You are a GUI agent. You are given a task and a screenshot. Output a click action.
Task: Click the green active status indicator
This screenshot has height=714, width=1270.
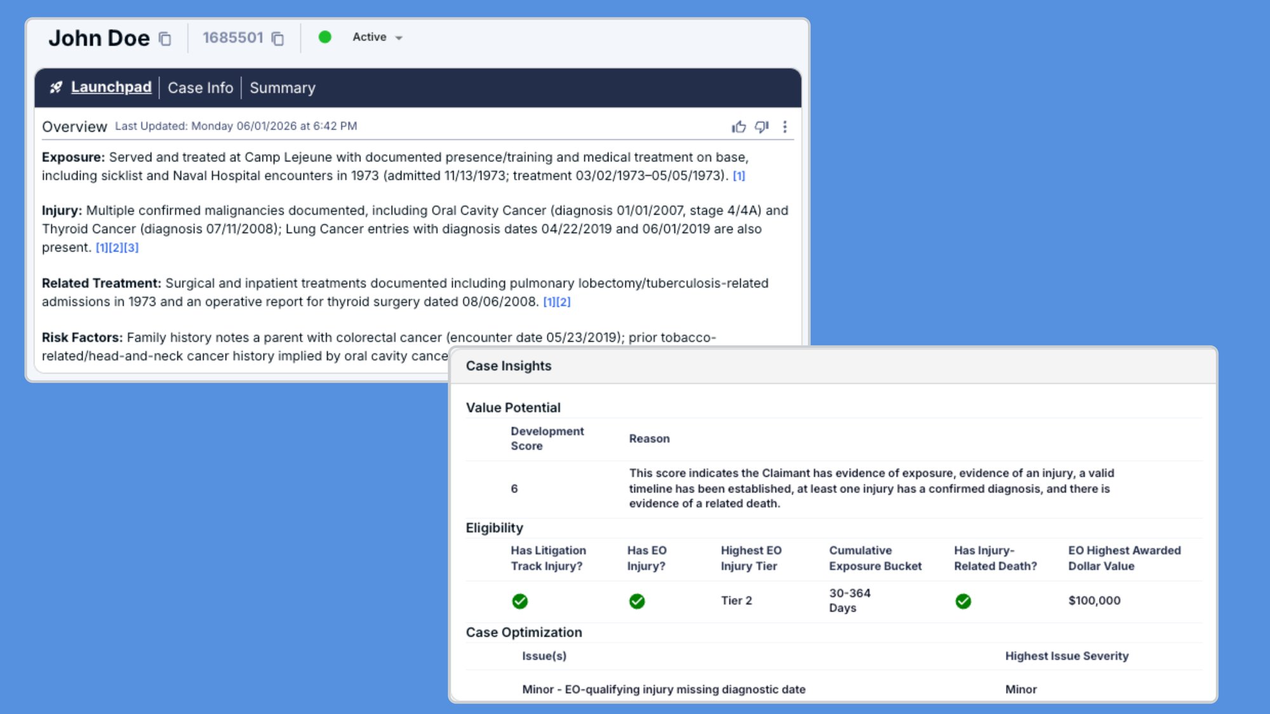click(324, 37)
